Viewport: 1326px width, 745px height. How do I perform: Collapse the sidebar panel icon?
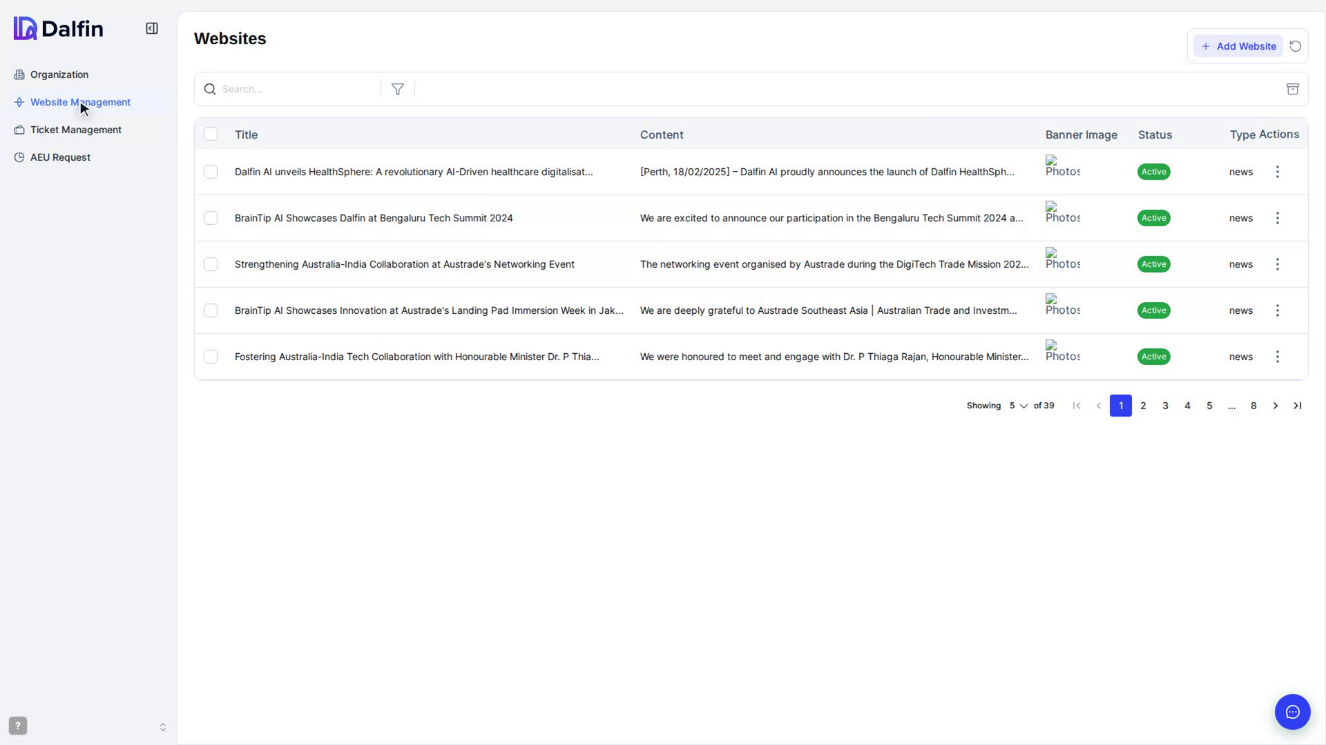152,28
